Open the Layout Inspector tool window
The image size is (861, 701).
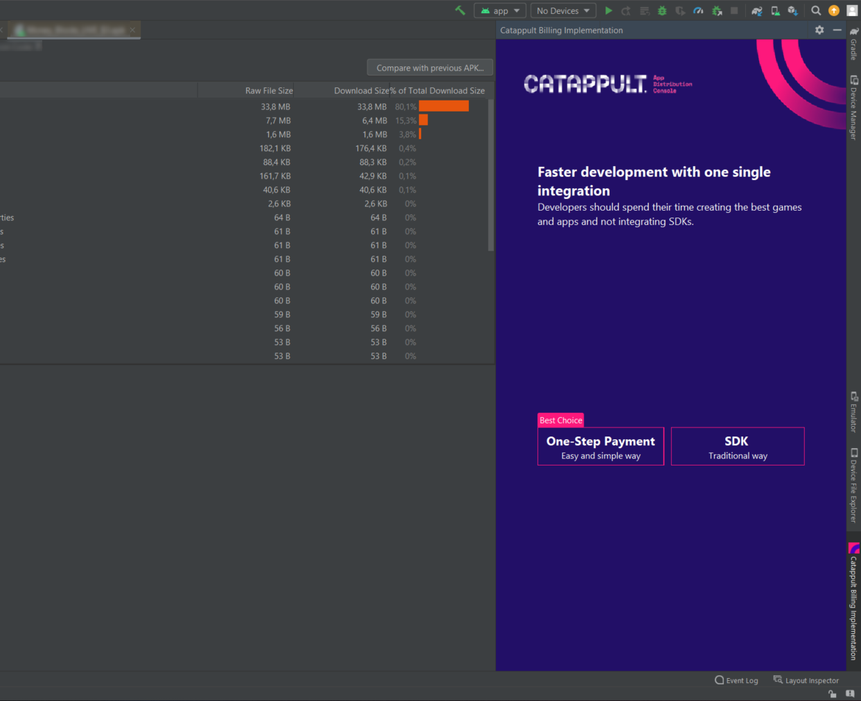tap(806, 680)
